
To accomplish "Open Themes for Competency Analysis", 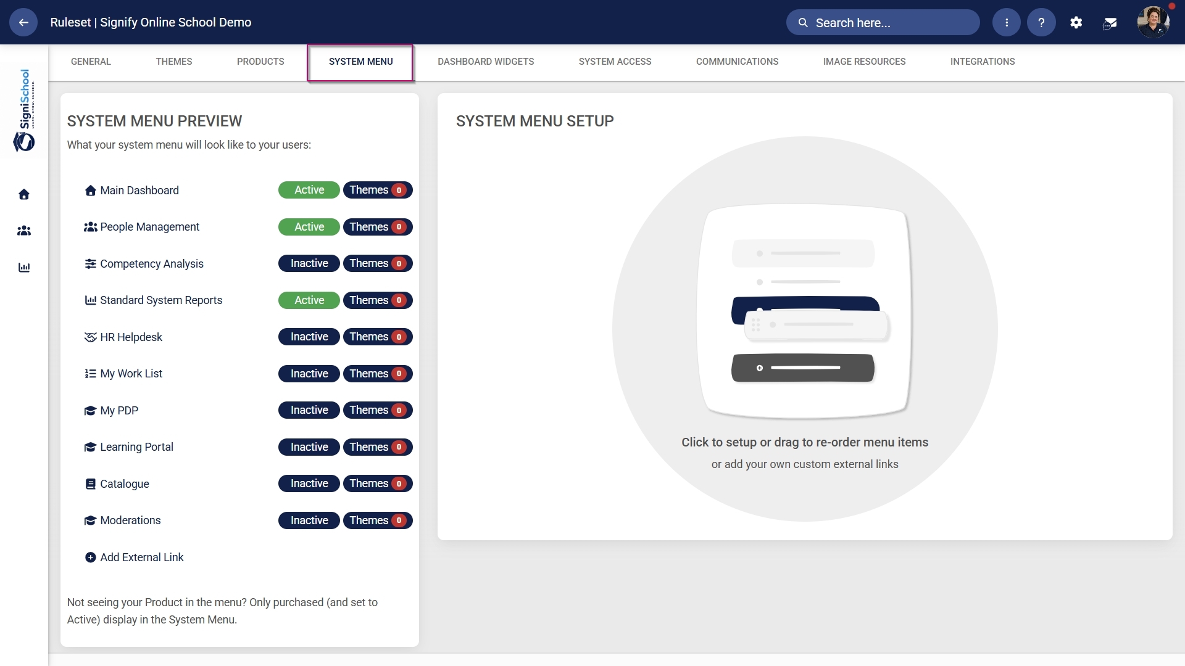I will (x=378, y=263).
